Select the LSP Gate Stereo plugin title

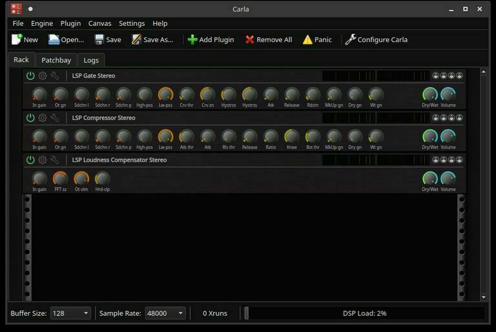(x=93, y=76)
